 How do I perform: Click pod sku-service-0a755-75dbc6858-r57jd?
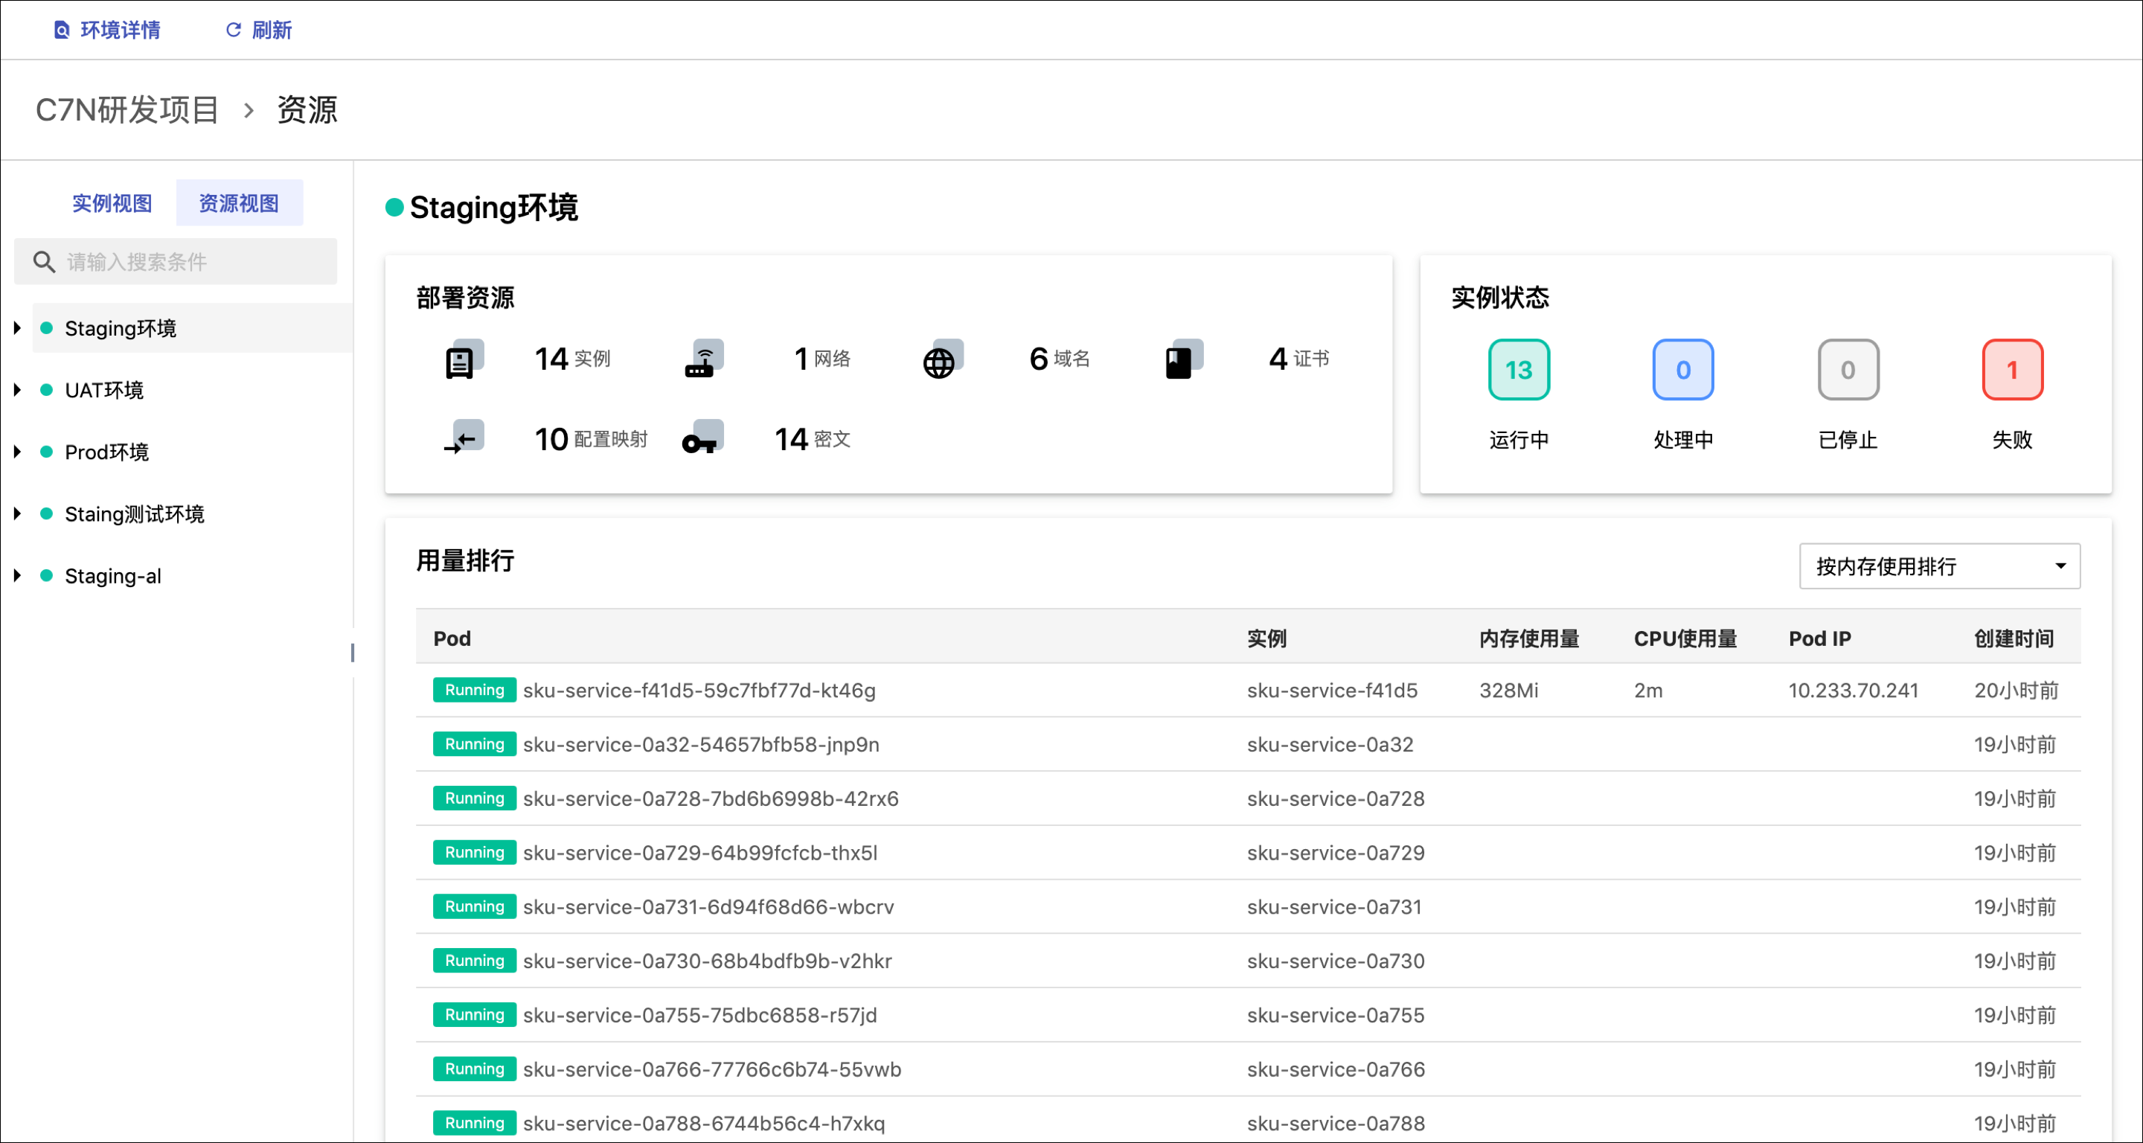[699, 1015]
